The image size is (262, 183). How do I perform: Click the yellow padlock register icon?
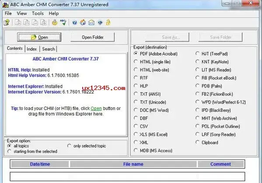(108, 23)
